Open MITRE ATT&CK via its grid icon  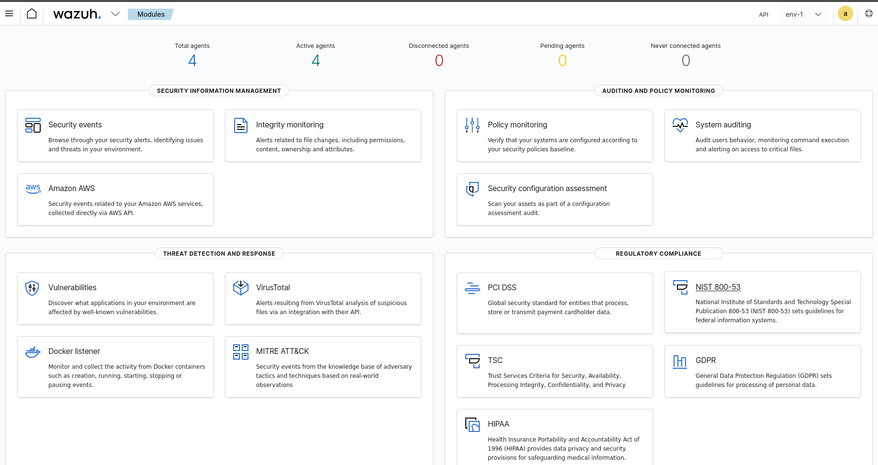tap(241, 352)
